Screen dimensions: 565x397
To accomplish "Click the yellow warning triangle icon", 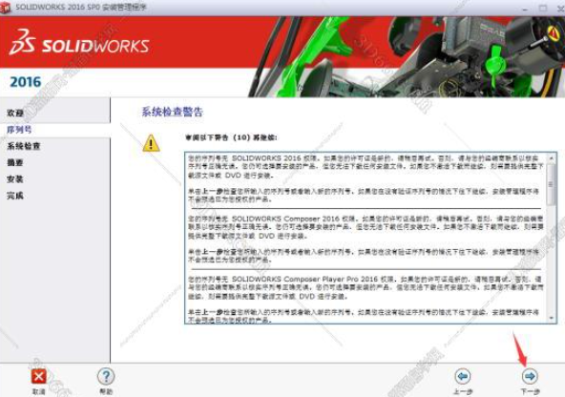I will (x=151, y=143).
